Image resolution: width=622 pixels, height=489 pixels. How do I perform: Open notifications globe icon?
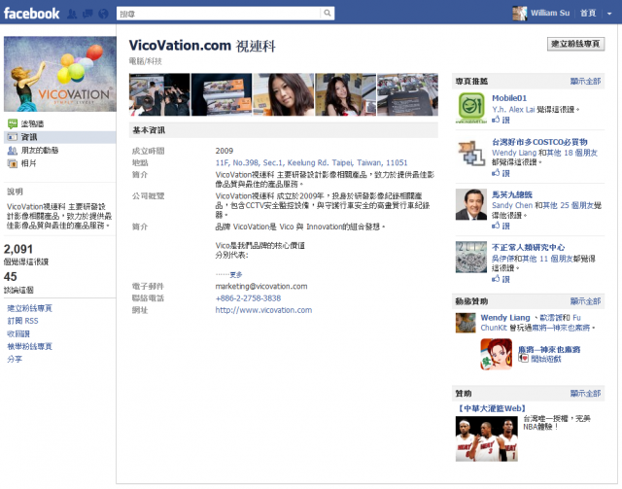(x=103, y=14)
